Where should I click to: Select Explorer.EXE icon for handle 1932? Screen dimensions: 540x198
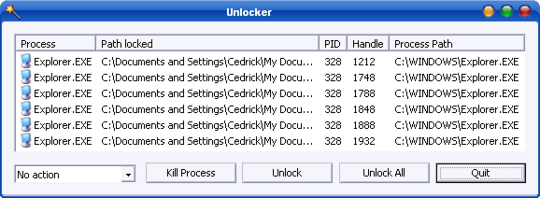coord(26,141)
